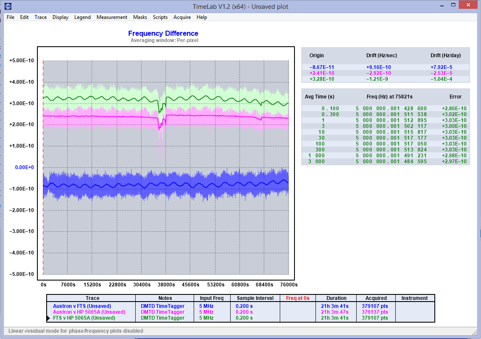Select the Austron v HP 5065A trace row

point(240,312)
